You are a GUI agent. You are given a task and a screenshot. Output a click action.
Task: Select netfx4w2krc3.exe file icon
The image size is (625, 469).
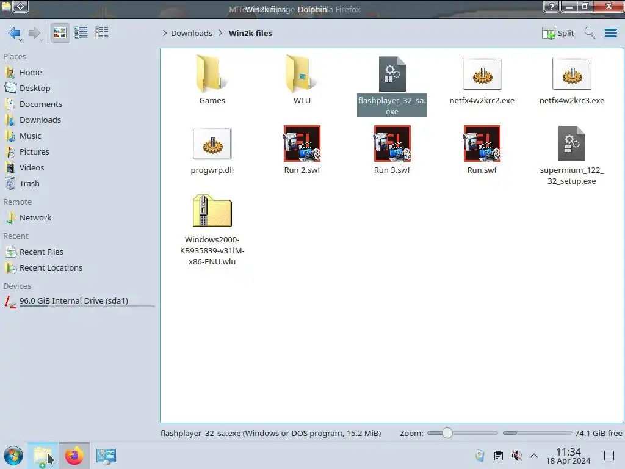pyautogui.click(x=571, y=74)
